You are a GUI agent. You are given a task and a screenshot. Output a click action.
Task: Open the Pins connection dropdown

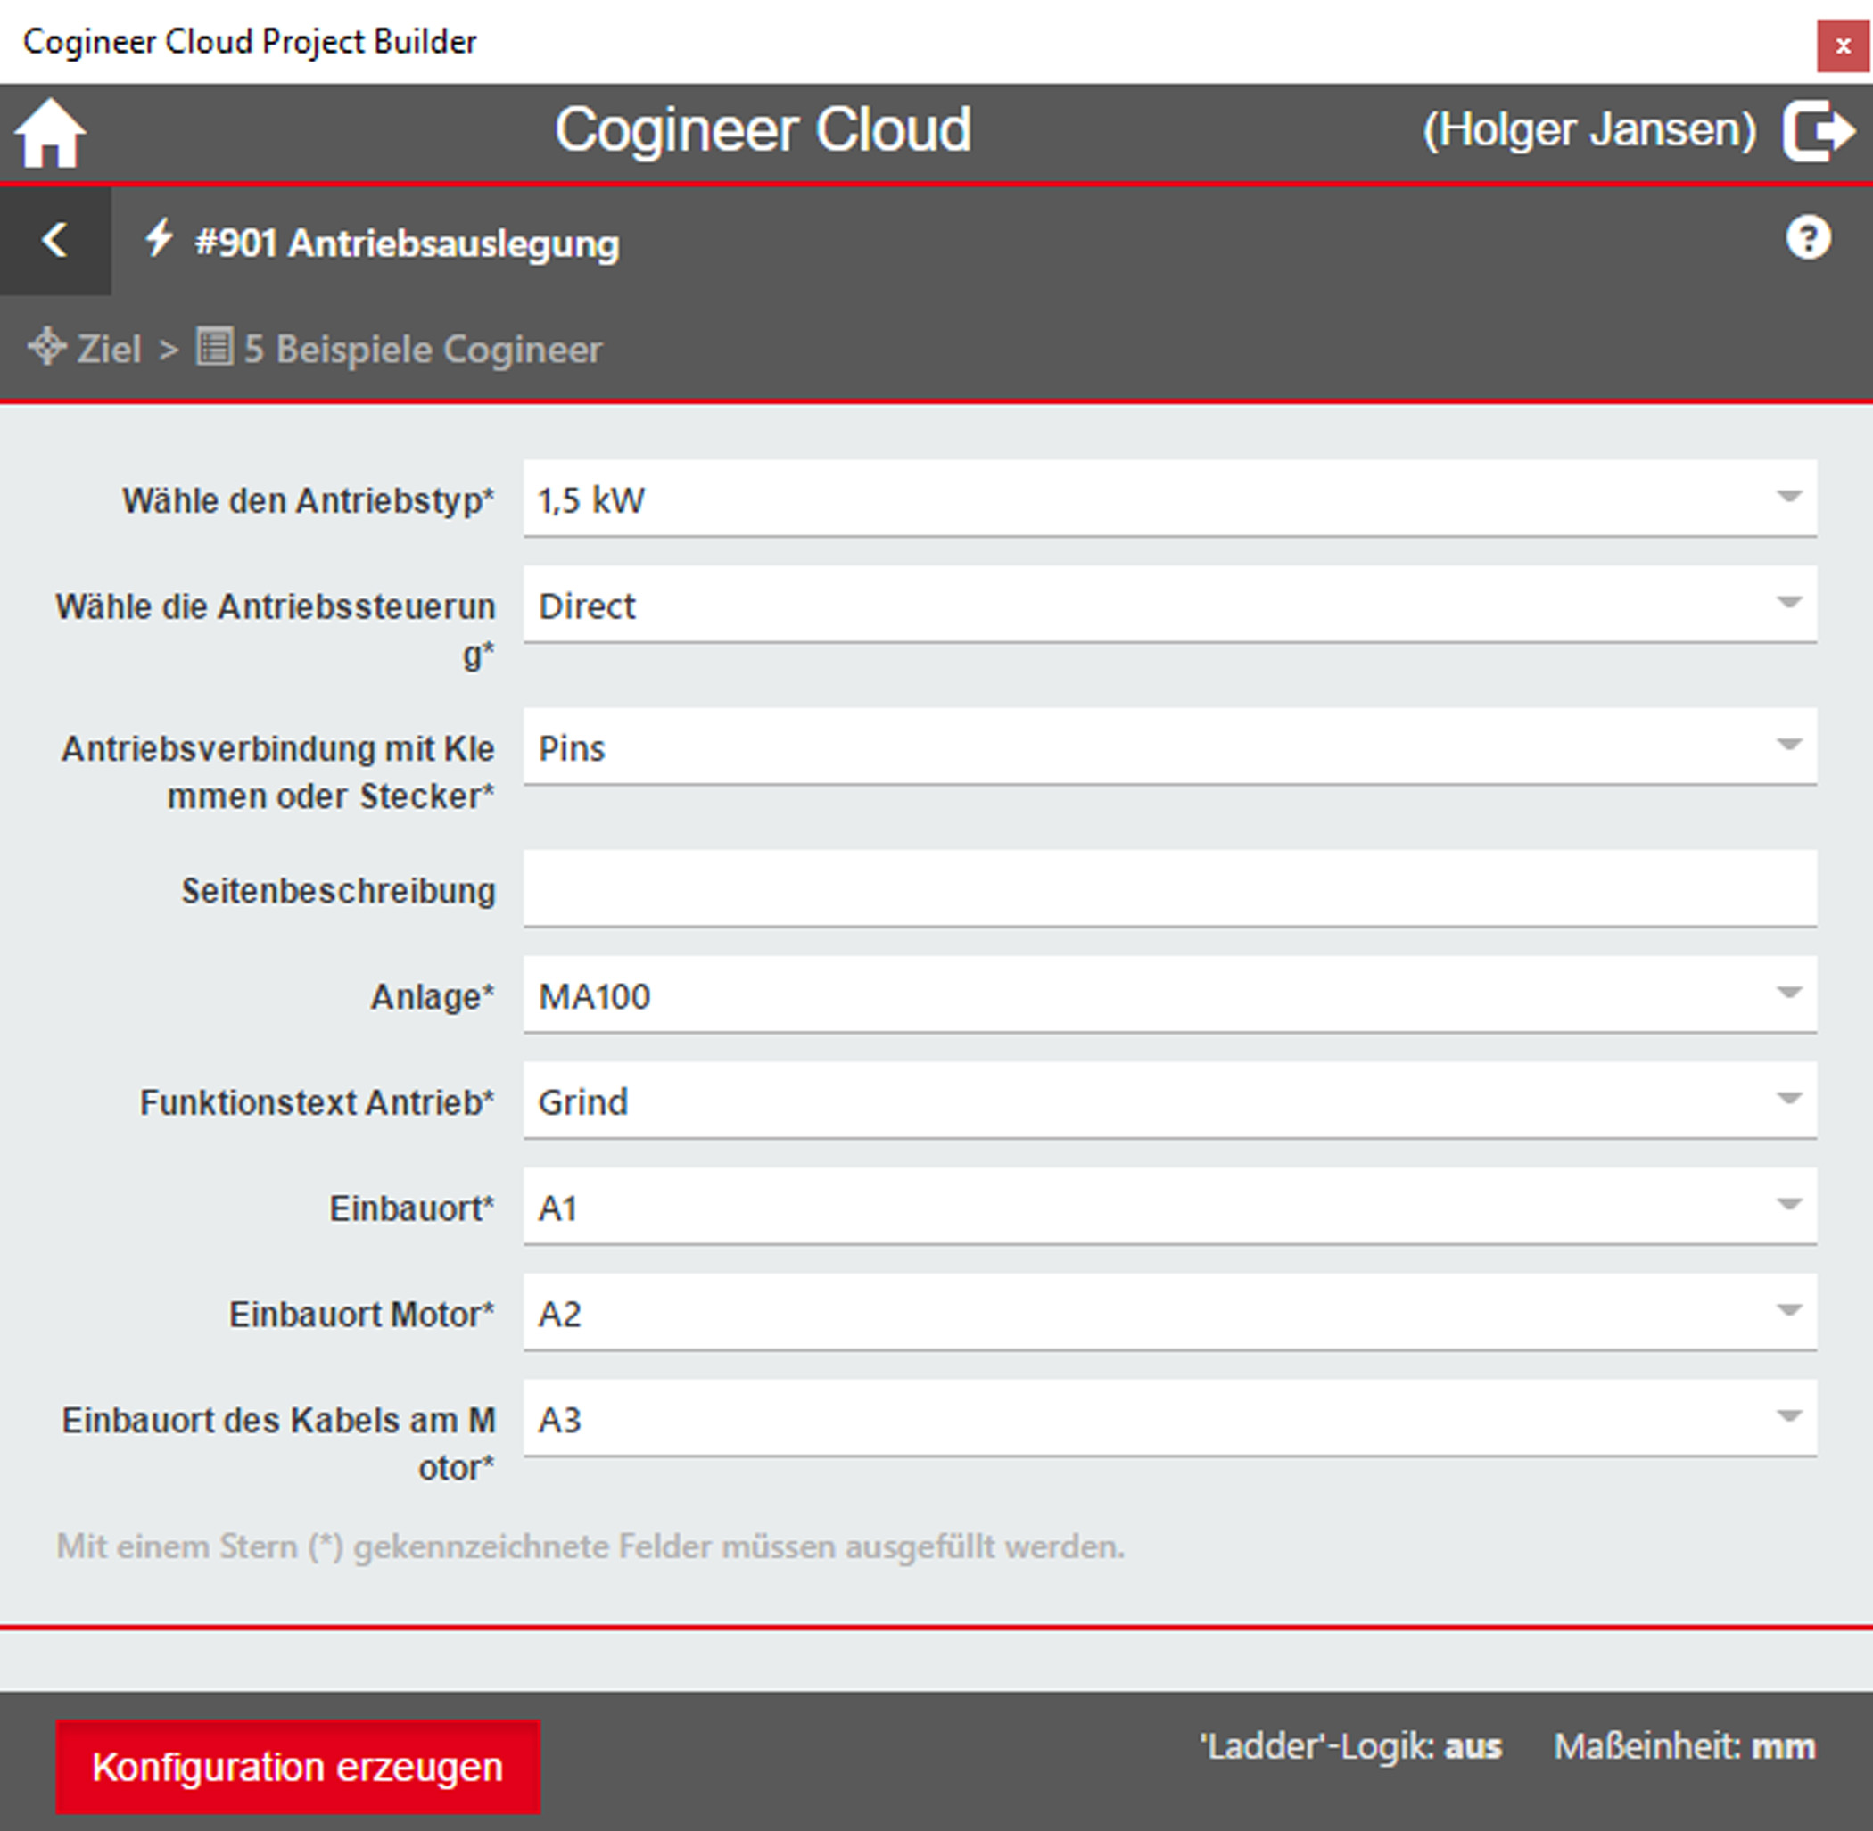click(1168, 746)
